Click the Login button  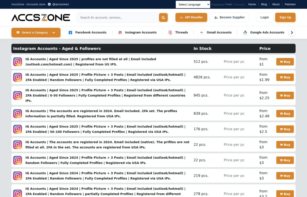[x=264, y=17]
